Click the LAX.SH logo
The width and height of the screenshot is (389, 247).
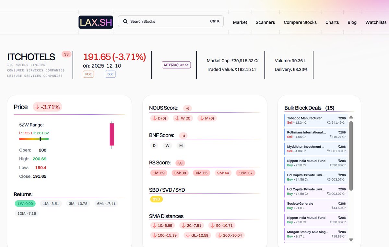(x=96, y=22)
